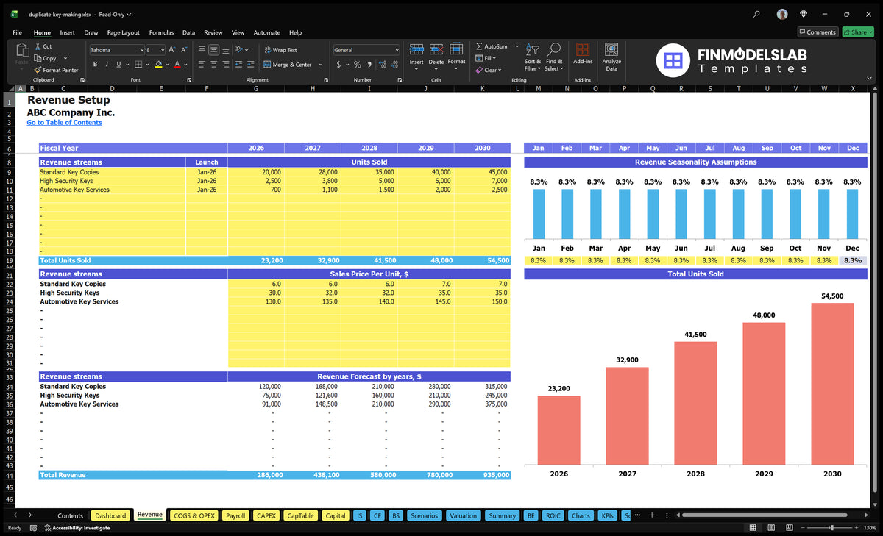Click the Share button

(x=858, y=32)
